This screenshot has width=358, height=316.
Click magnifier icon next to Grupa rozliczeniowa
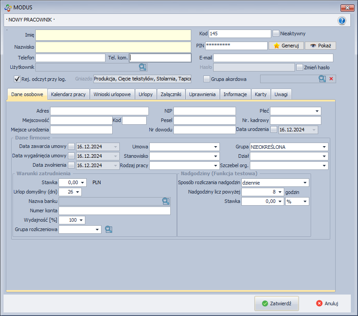point(109,229)
